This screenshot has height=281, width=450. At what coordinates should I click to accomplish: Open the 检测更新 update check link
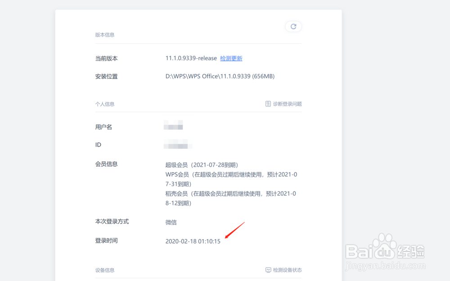pos(231,58)
